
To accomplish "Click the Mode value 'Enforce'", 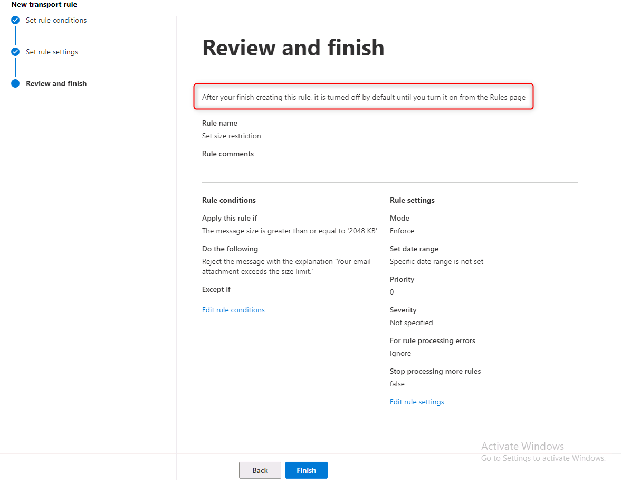I will [x=402, y=231].
